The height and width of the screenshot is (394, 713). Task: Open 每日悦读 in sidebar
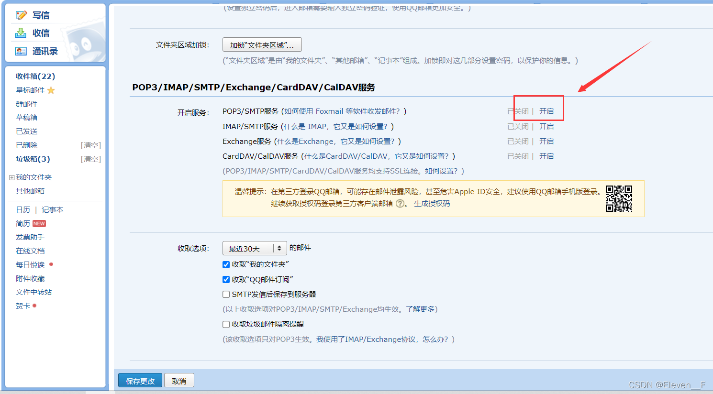click(30, 265)
